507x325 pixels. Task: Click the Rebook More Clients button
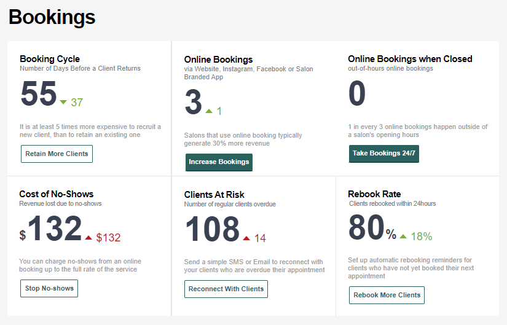[x=387, y=296]
